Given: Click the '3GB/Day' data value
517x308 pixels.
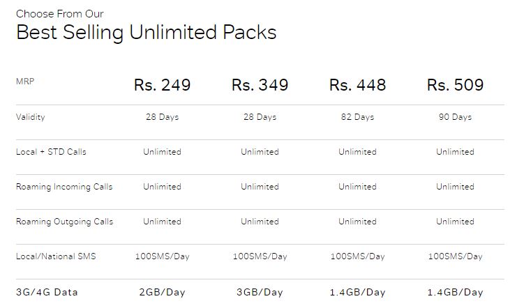Looking at the screenshot, I should point(260,292).
